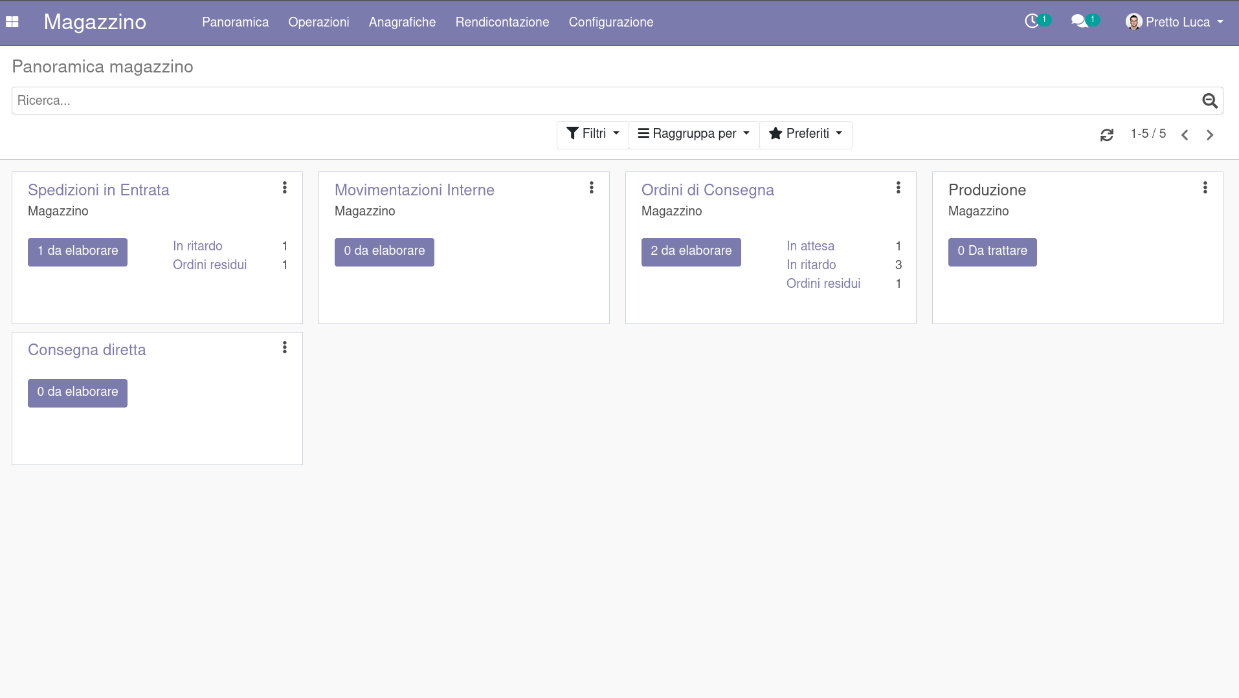Image resolution: width=1239 pixels, height=698 pixels.
Task: Open the Configurazione menu
Action: click(610, 22)
